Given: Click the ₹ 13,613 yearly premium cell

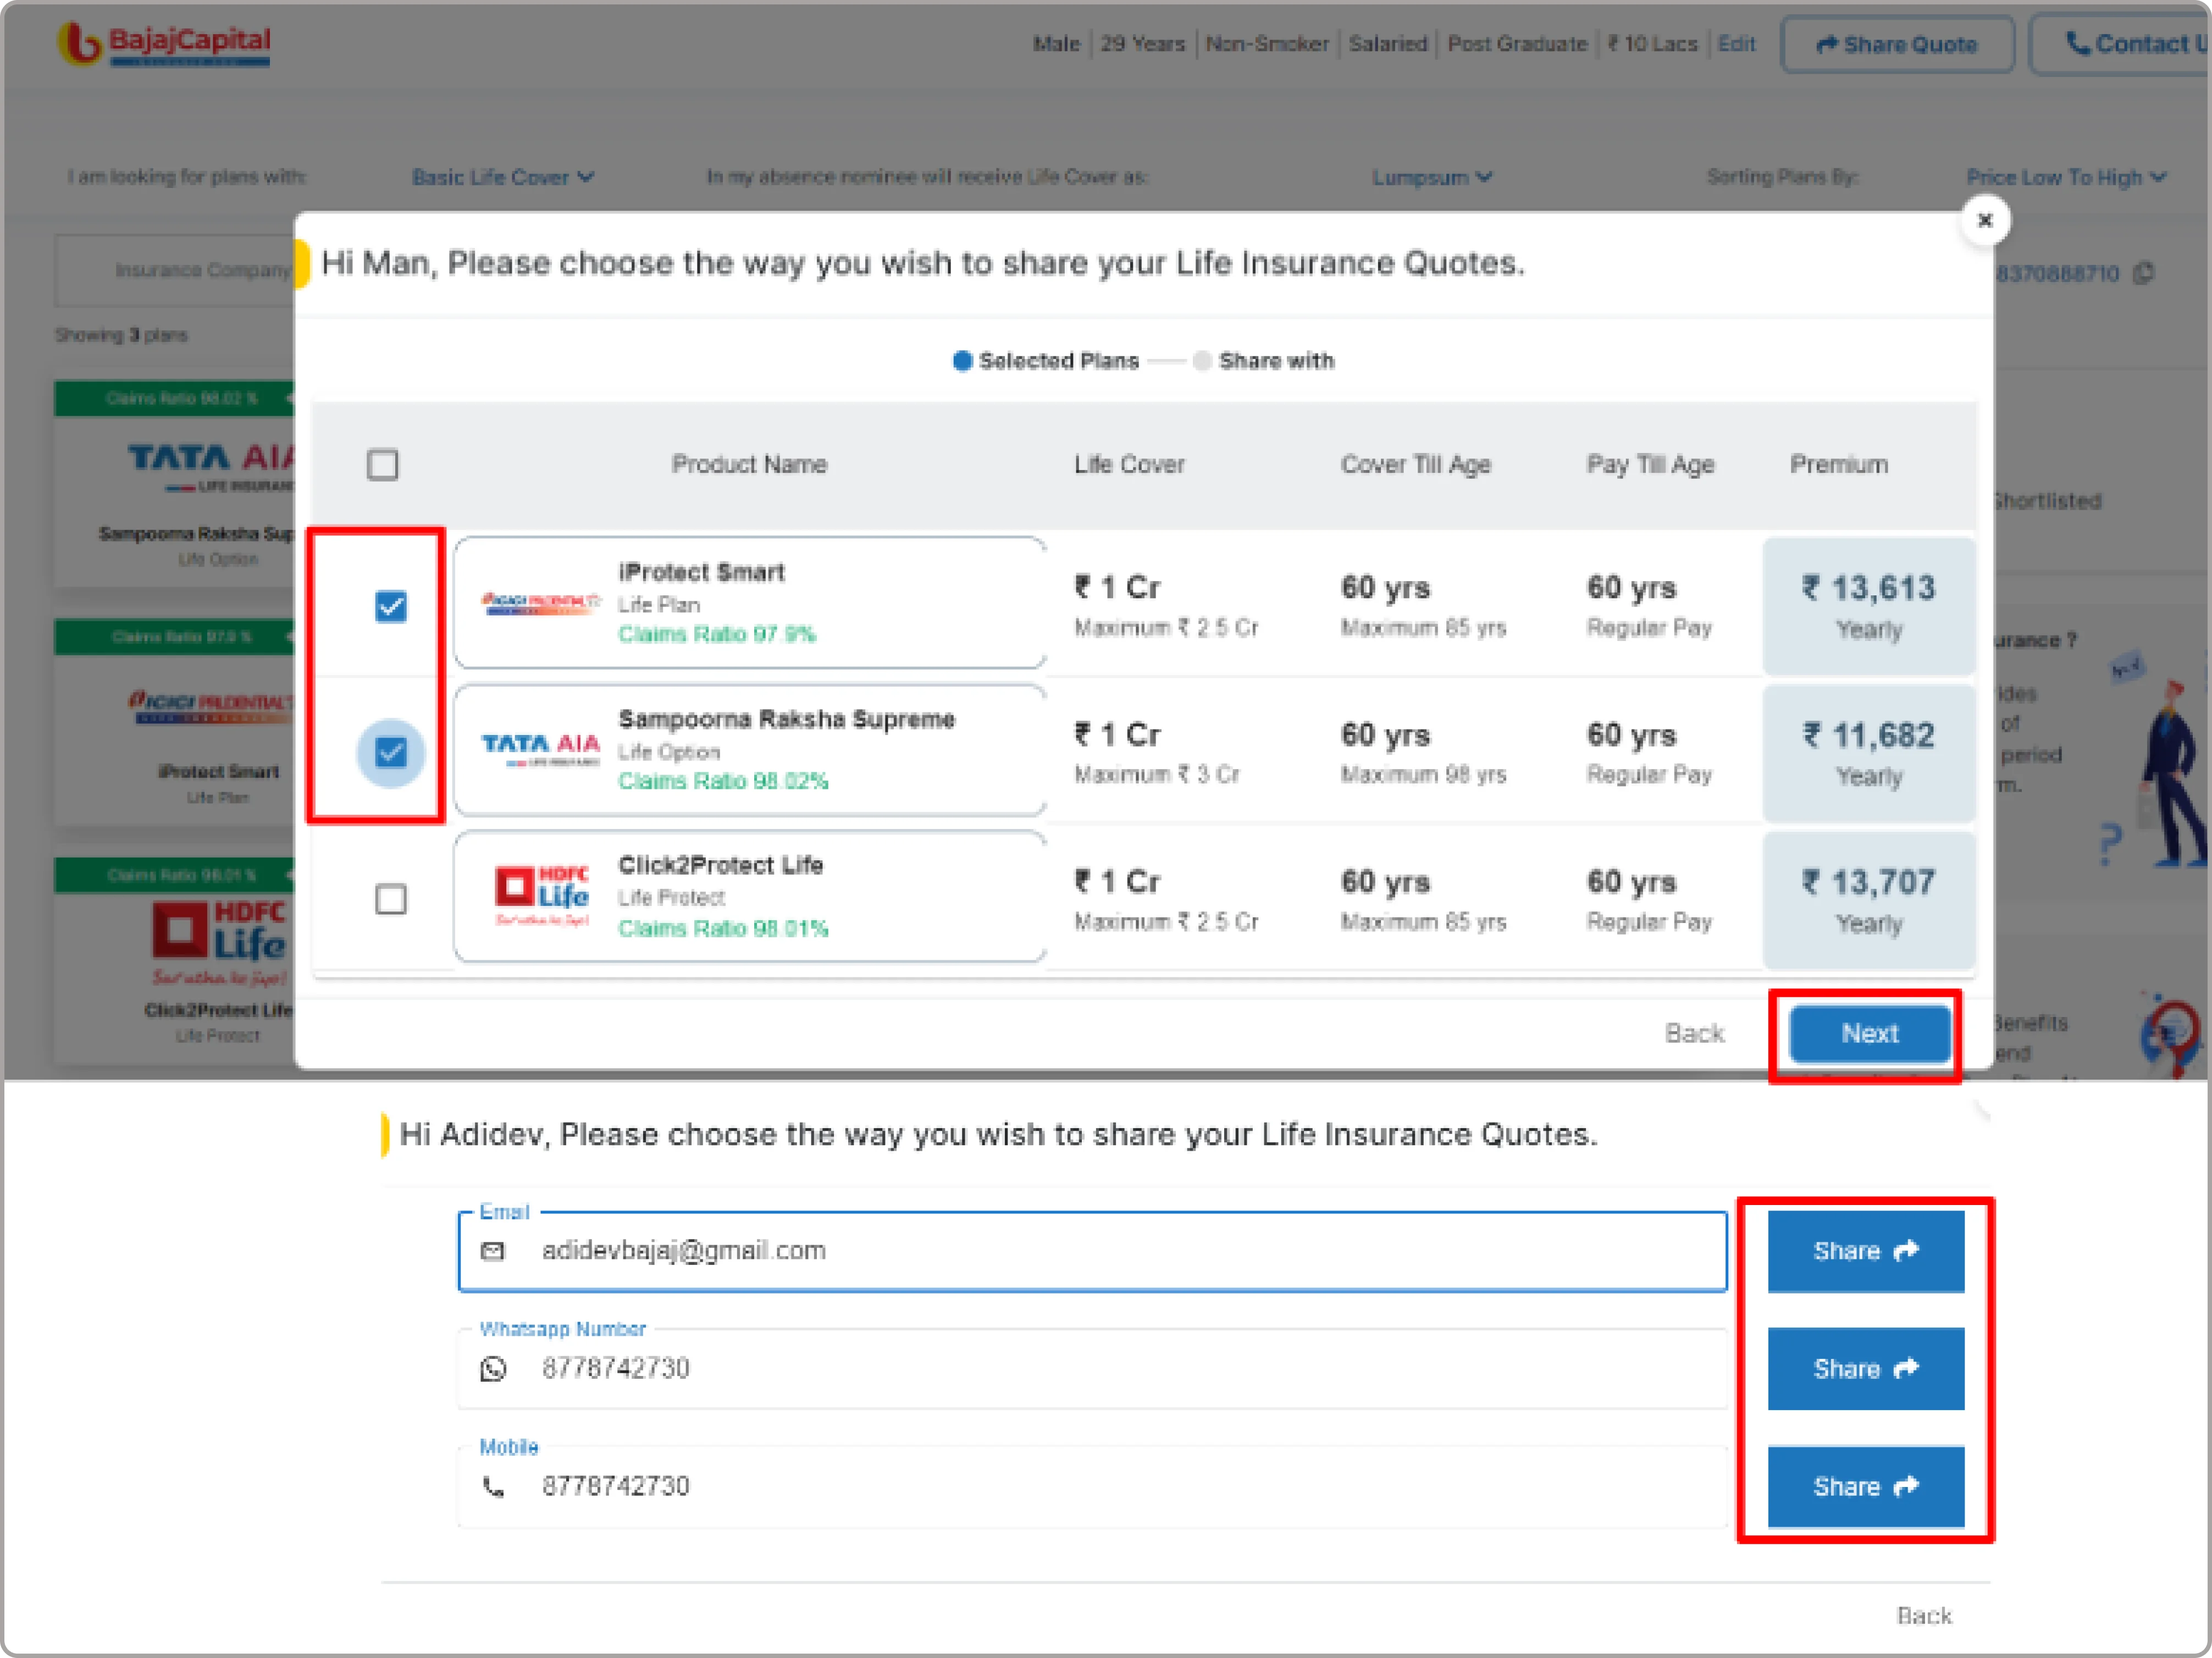Looking at the screenshot, I should [1868, 606].
